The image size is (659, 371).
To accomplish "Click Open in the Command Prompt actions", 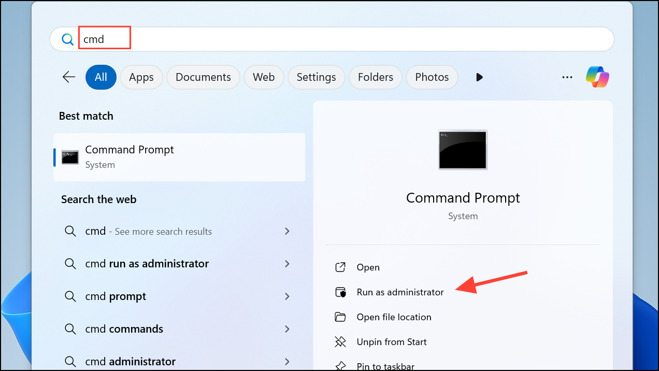I will click(x=368, y=267).
